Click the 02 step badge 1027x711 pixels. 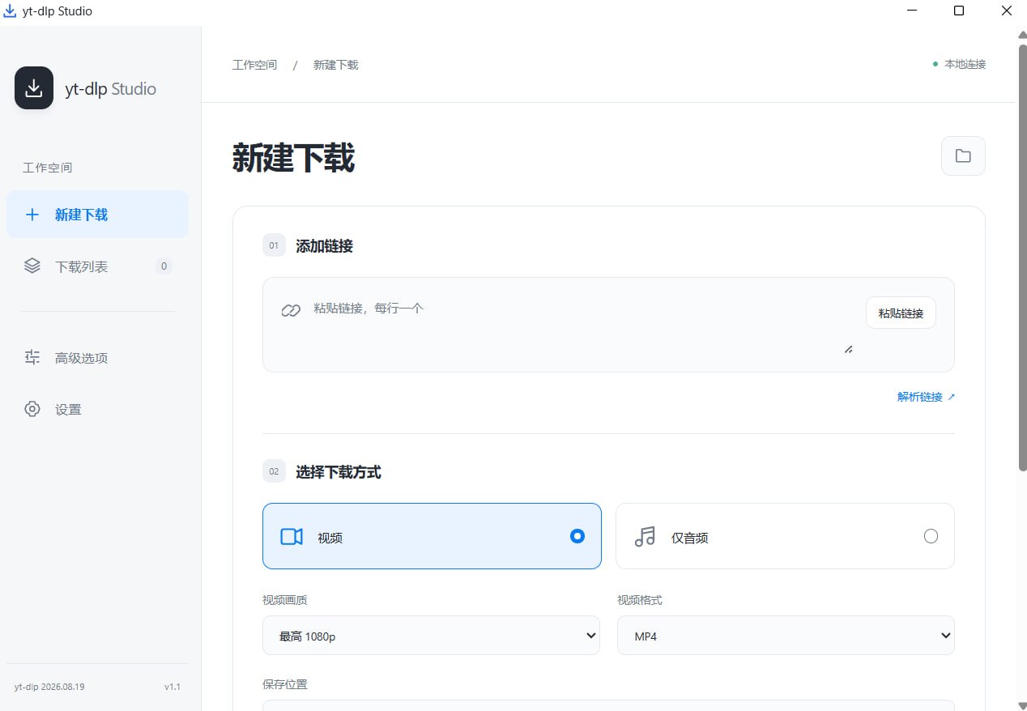pos(274,471)
